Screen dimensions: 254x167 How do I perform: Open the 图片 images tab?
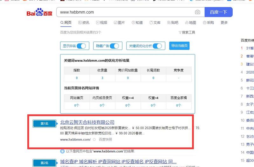click(119, 23)
